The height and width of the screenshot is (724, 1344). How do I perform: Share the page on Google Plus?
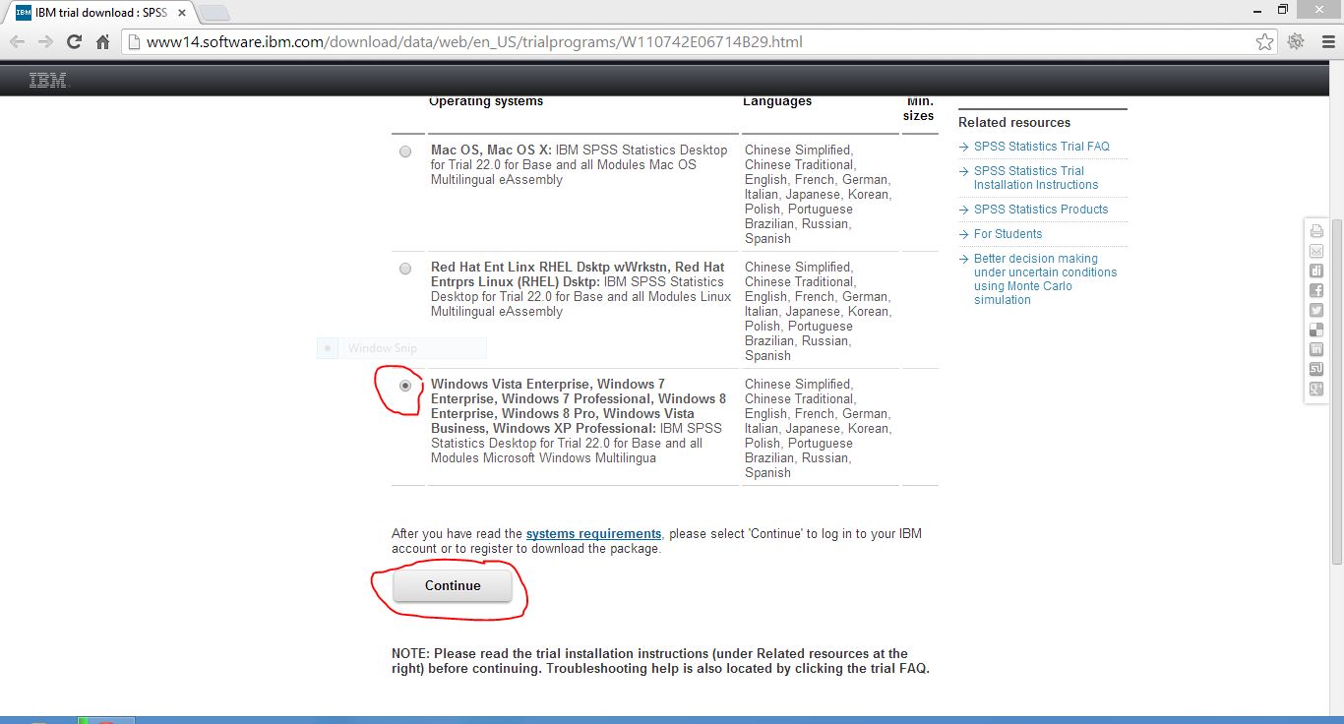coord(1316,389)
